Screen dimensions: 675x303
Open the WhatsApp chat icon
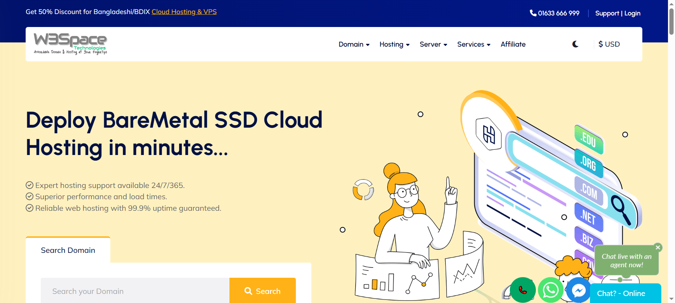point(551,290)
